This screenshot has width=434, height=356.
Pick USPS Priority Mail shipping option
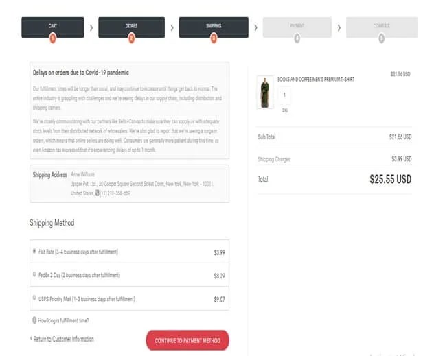coord(34,298)
